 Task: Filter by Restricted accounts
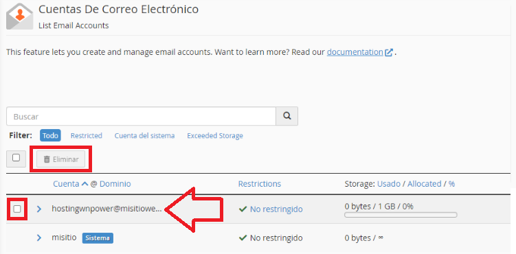[x=86, y=136]
